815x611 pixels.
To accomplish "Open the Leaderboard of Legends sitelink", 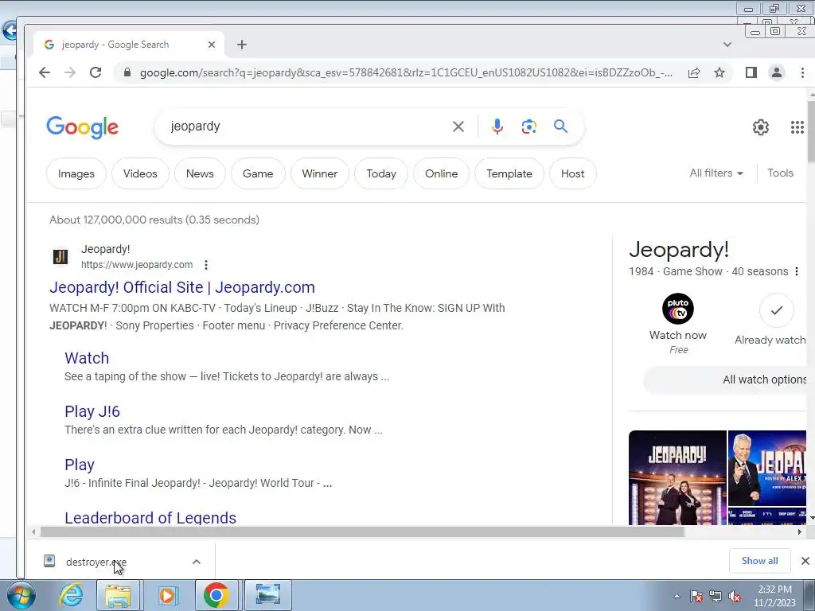I will click(150, 518).
